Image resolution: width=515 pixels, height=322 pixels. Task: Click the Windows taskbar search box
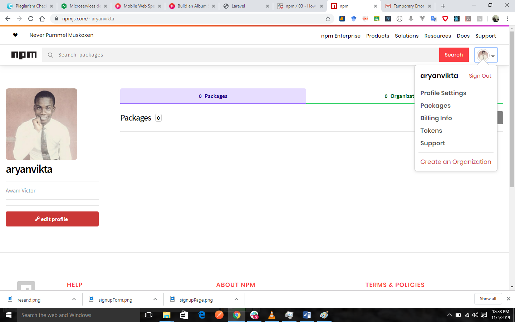[79, 315]
